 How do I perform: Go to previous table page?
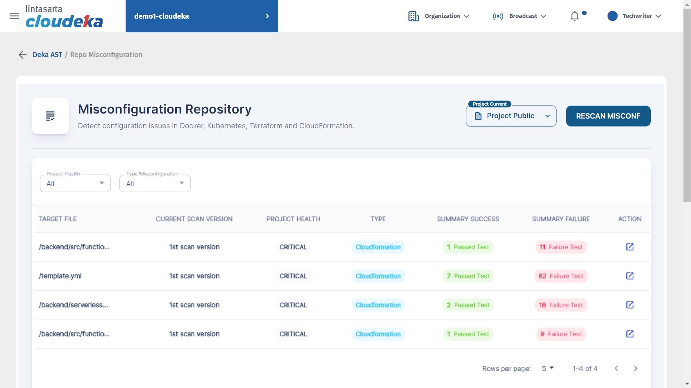pyautogui.click(x=617, y=368)
